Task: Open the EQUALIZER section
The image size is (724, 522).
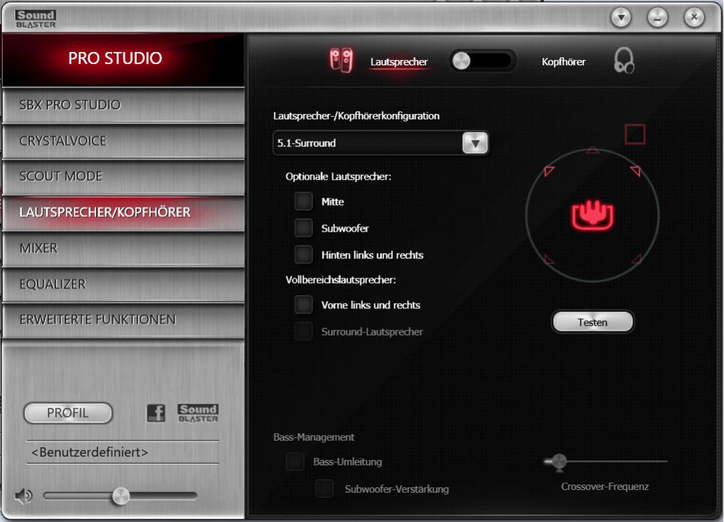Action: click(123, 284)
